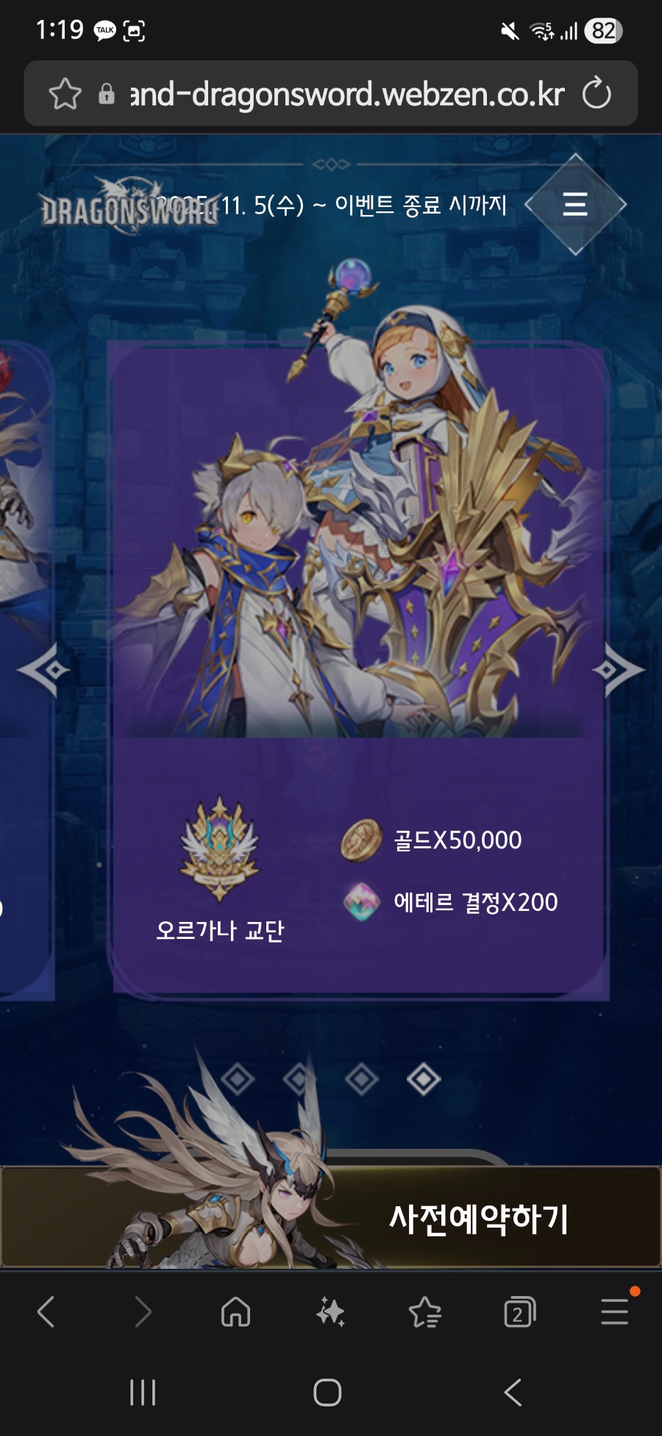Open the AI sparkle assistant icon
662x1436 pixels.
330,1312
